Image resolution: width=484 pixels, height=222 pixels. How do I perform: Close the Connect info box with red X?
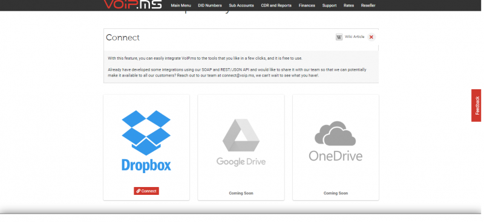click(x=371, y=37)
